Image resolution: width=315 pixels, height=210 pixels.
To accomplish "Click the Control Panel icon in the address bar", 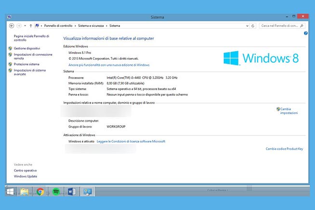I will pyautogui.click(x=37, y=26).
